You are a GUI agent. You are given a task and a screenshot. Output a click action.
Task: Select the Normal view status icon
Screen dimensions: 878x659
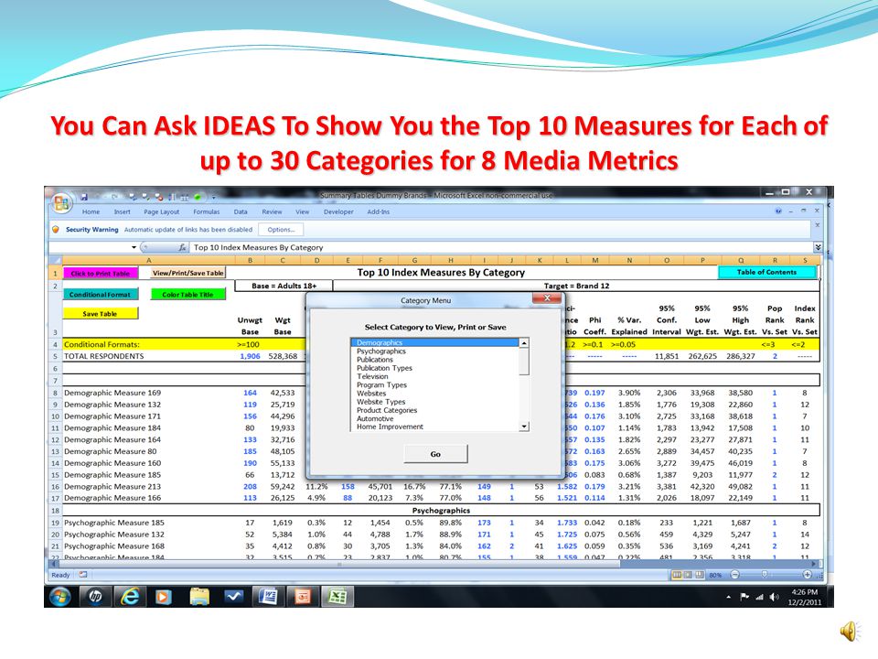pos(677,575)
